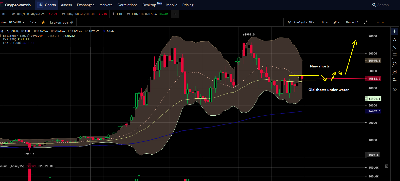Open the Mobile page
400x181 pixels.
[x=172, y=5]
